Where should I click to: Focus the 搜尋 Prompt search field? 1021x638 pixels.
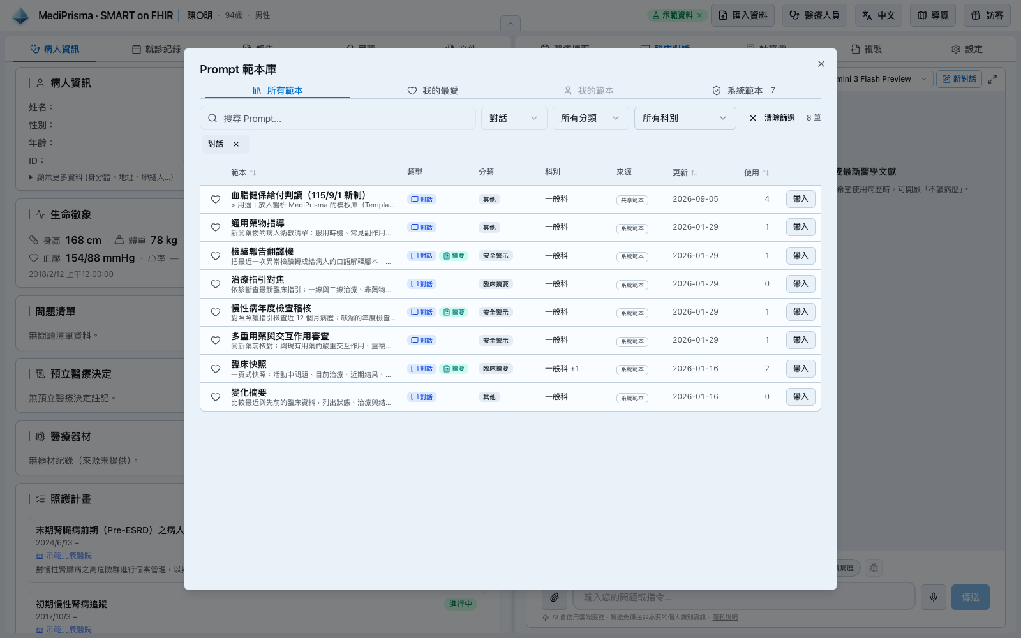pyautogui.click(x=338, y=118)
